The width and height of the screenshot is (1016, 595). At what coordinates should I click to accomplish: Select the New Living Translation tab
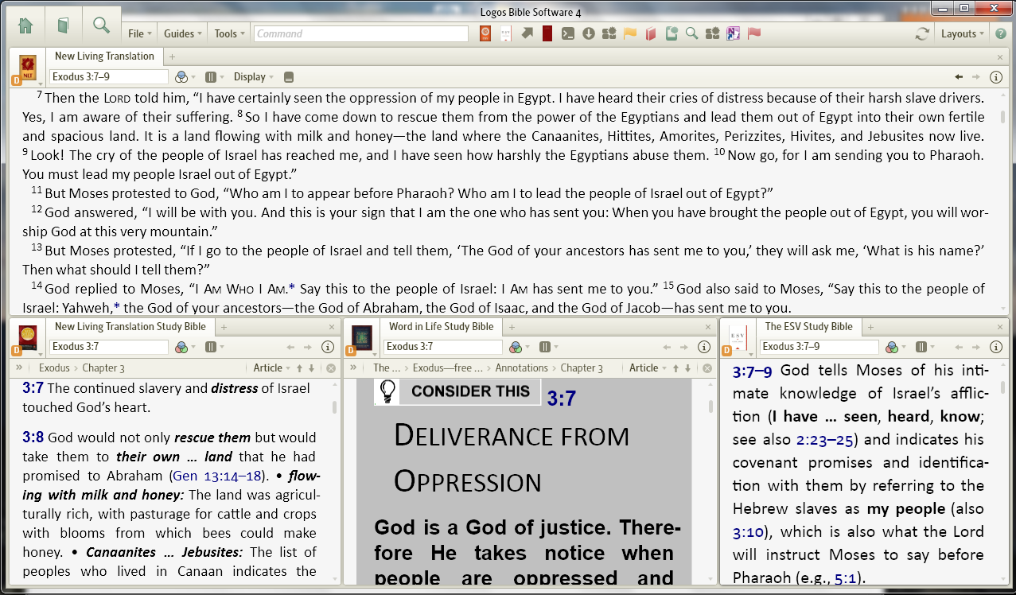104,56
